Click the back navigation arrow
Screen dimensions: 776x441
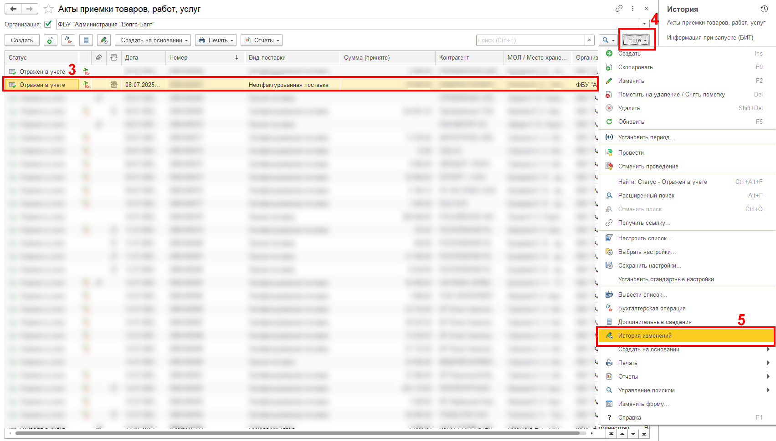[x=14, y=9]
